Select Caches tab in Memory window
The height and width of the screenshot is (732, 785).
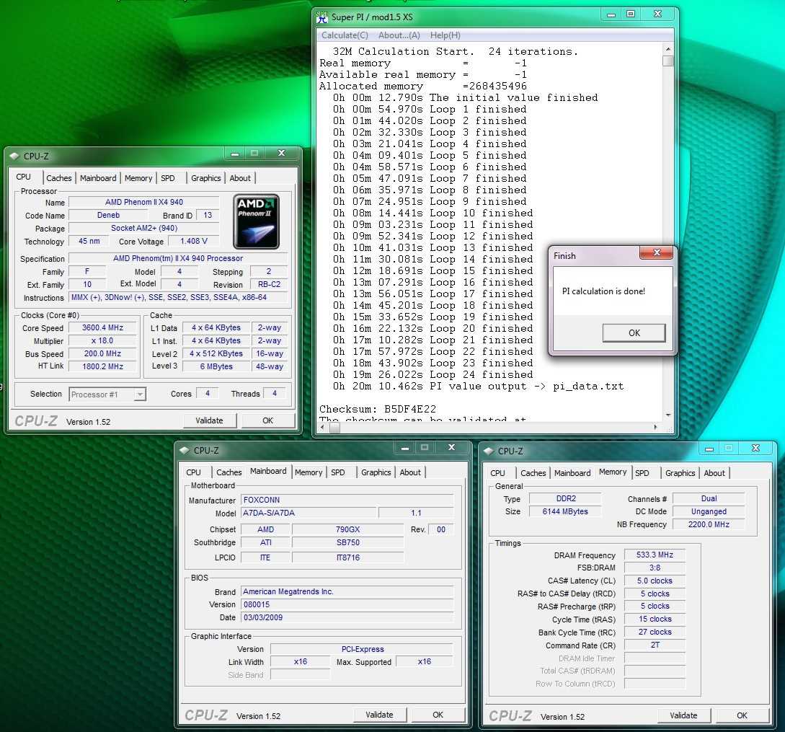533,473
